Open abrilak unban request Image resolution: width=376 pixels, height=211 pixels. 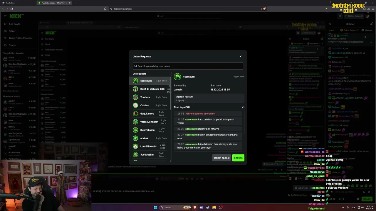click(x=150, y=138)
